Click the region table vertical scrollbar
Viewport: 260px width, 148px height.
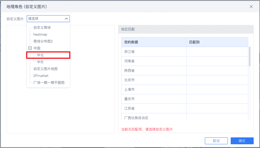pyautogui.click(x=249, y=57)
